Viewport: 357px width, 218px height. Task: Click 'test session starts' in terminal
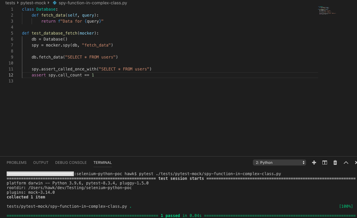(181, 178)
